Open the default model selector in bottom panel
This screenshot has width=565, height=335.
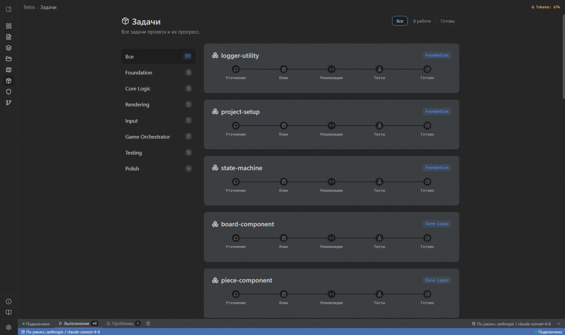click(x=511, y=324)
